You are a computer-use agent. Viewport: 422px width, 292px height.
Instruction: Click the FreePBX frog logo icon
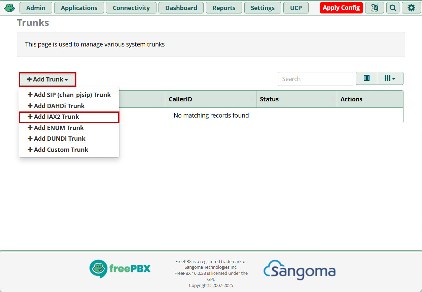coord(9,7)
